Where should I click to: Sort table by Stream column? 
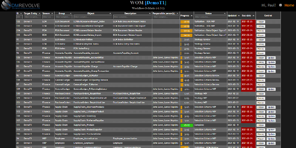point(48,13)
